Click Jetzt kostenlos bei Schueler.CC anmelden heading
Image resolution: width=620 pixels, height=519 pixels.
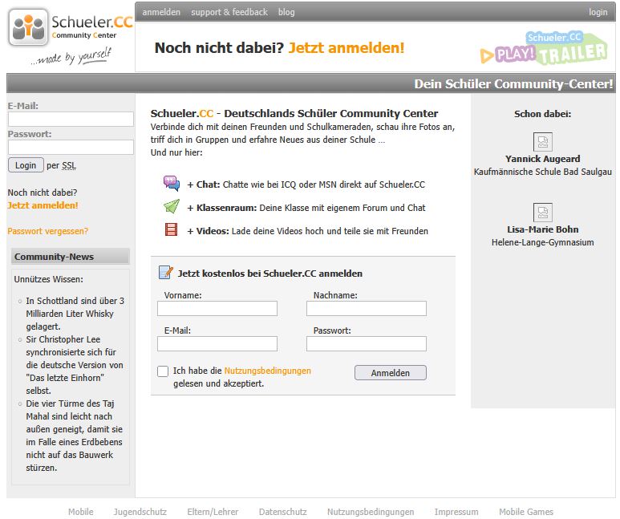pyautogui.click(x=270, y=274)
